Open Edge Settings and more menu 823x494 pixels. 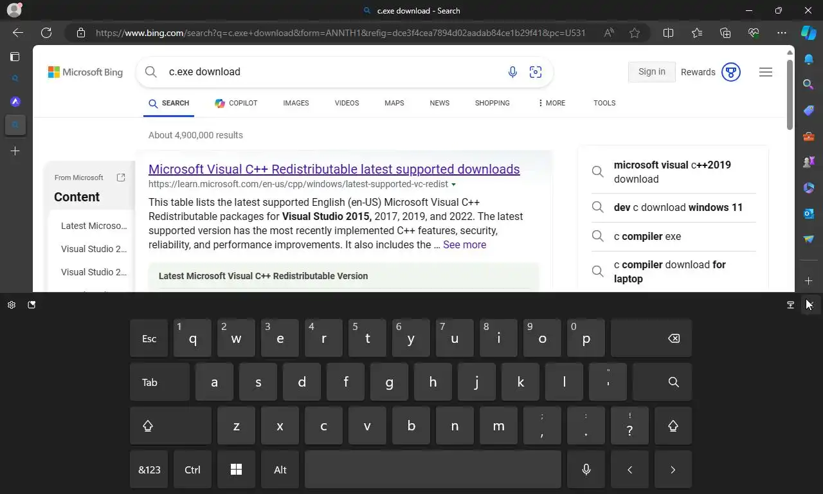(x=782, y=33)
